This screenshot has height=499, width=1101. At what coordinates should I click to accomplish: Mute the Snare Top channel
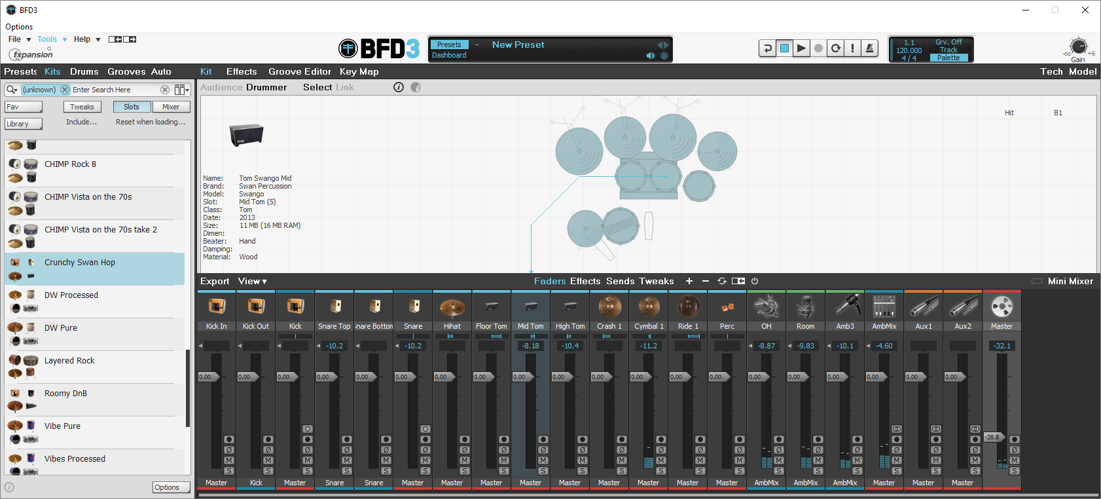click(347, 460)
